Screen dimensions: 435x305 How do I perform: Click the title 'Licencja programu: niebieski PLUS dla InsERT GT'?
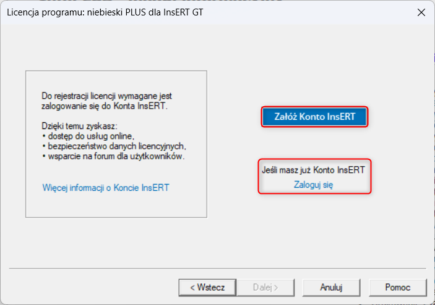105,12
